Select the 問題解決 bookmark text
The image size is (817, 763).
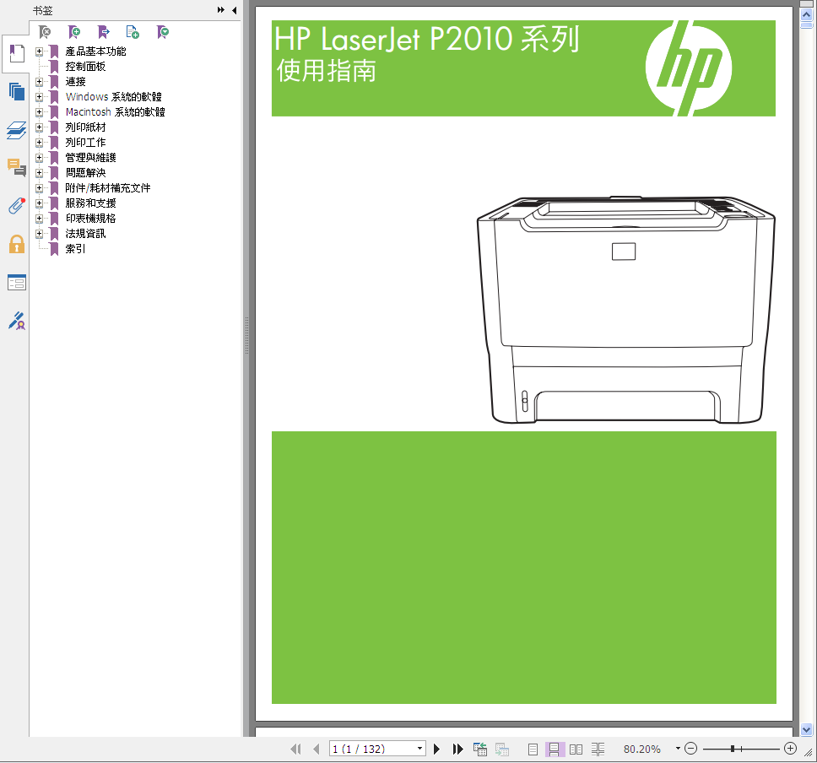pyautogui.click(x=85, y=172)
